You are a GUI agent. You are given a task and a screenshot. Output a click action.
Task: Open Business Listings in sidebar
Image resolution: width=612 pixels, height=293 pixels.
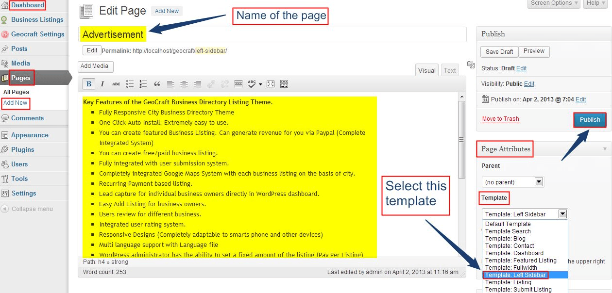[37, 20]
